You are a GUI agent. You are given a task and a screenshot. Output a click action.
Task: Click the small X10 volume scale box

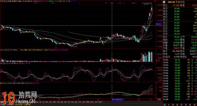pos(158,60)
